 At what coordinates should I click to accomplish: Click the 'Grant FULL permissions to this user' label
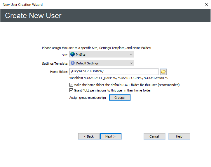(112, 90)
